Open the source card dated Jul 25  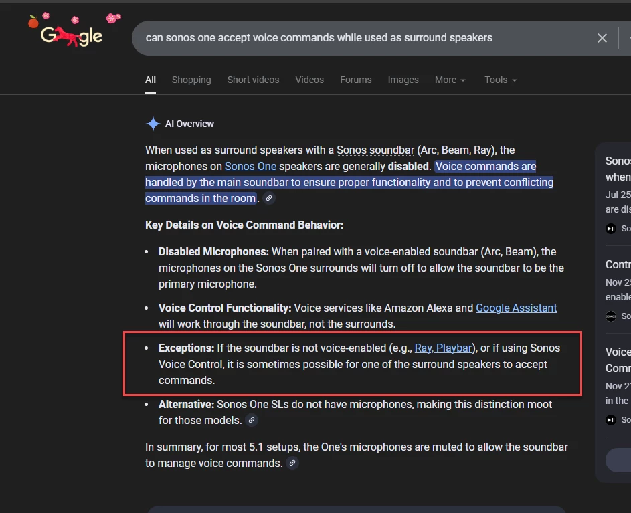point(618,195)
